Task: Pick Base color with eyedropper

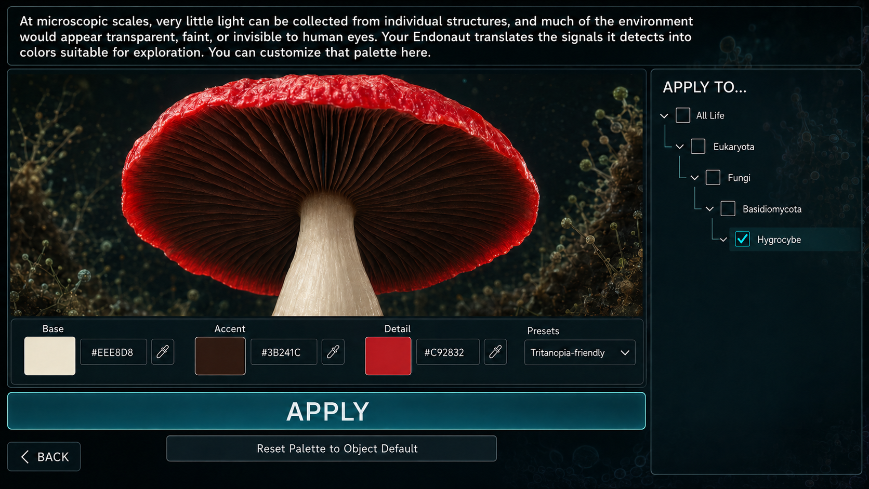Action: click(163, 352)
